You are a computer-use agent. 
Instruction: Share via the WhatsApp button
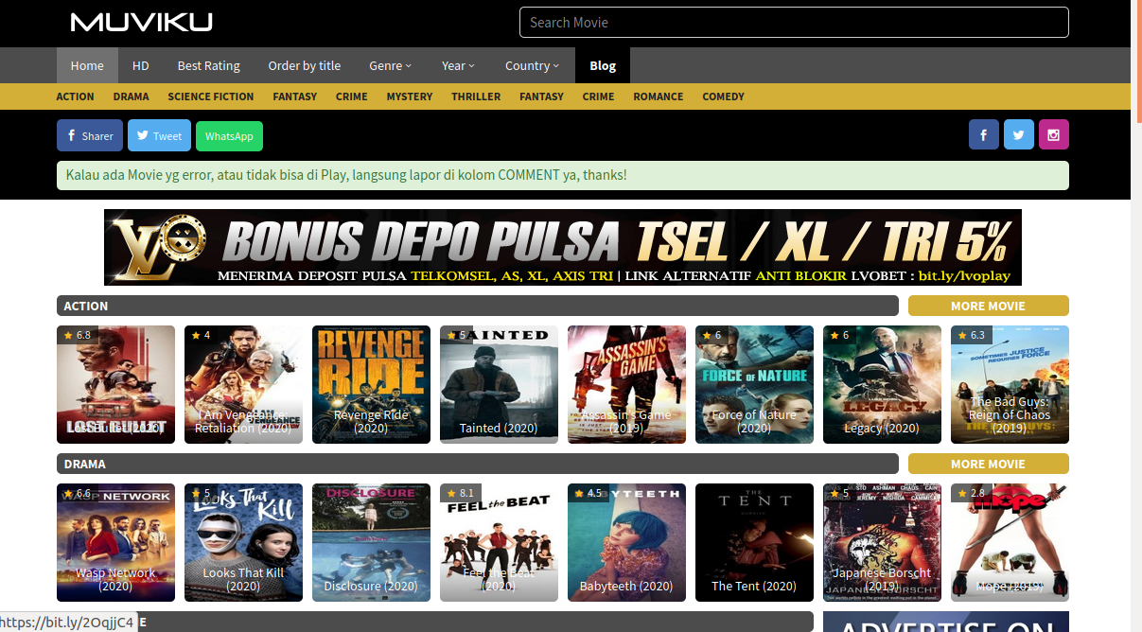click(x=229, y=135)
